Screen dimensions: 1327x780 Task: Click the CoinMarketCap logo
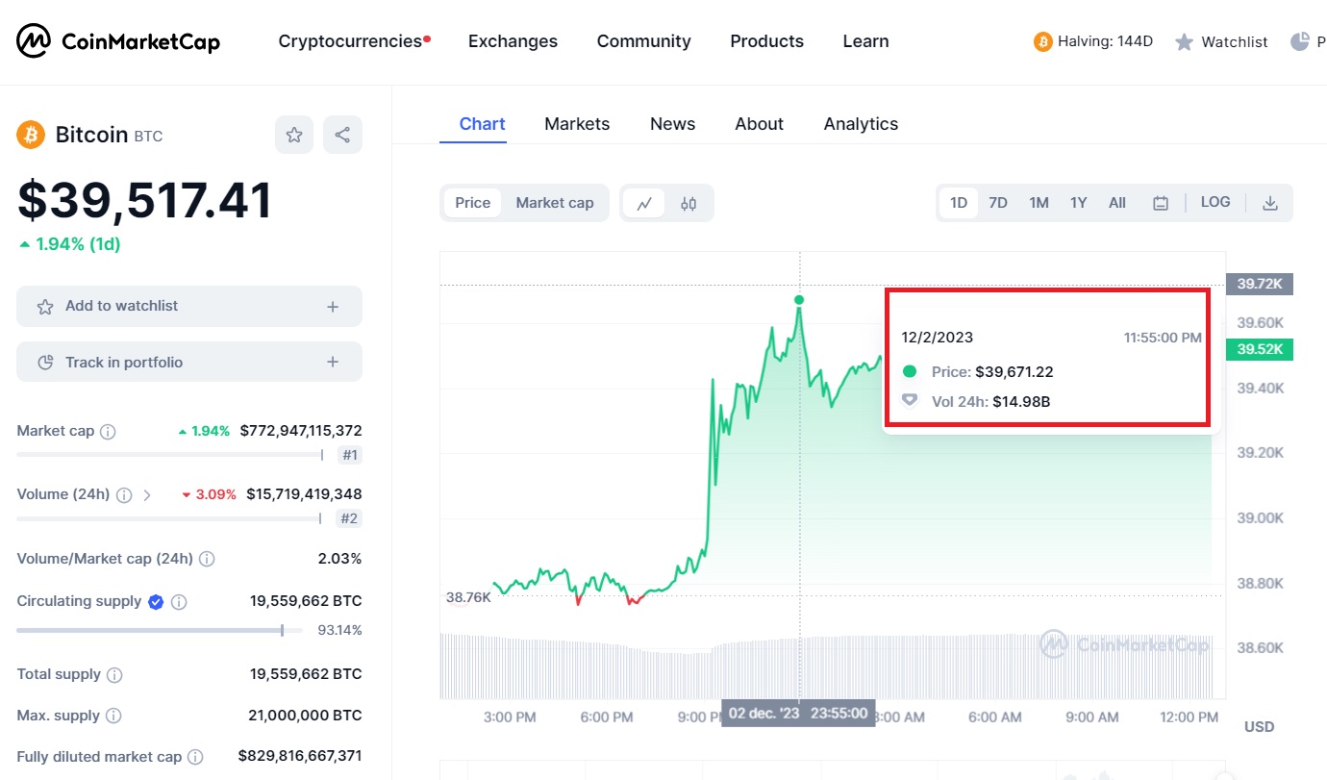click(x=118, y=41)
